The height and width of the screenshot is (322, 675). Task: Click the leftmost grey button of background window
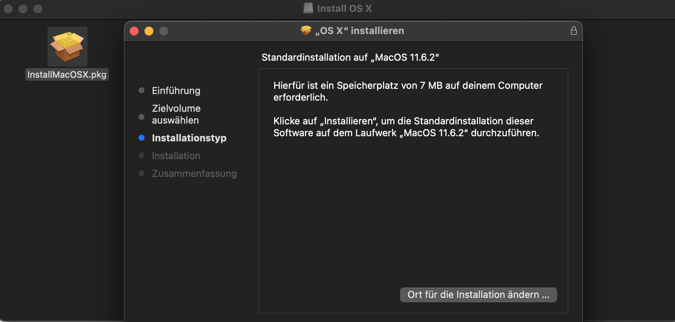pos(8,9)
